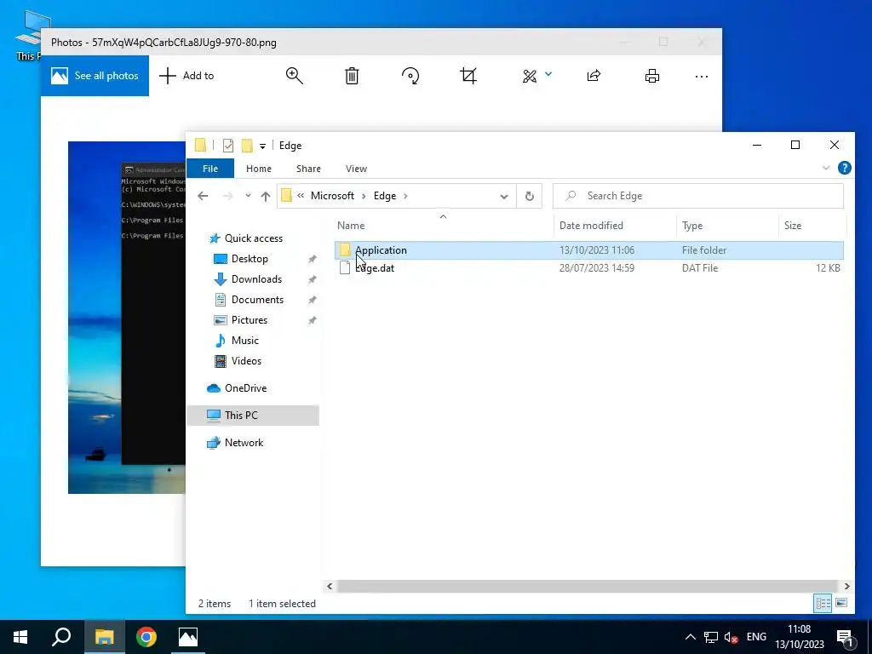Select the crop tool in Photos
This screenshot has width=872, height=654.
pos(468,76)
